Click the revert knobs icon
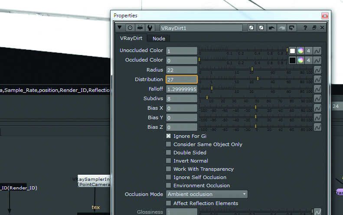The image size is (343, 215). (291, 28)
